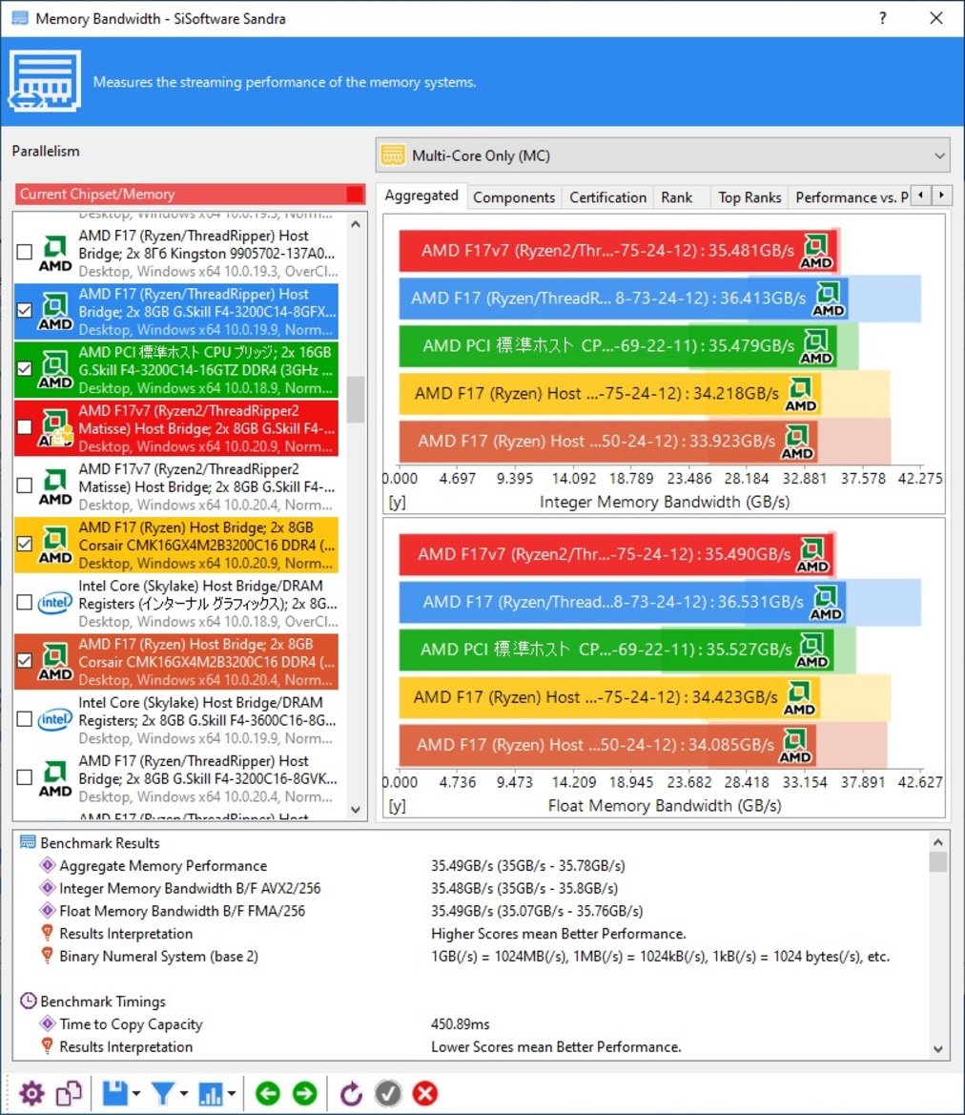
Task: Click orange 33.923GB/s integer bandwidth bar
Action: click(x=608, y=441)
